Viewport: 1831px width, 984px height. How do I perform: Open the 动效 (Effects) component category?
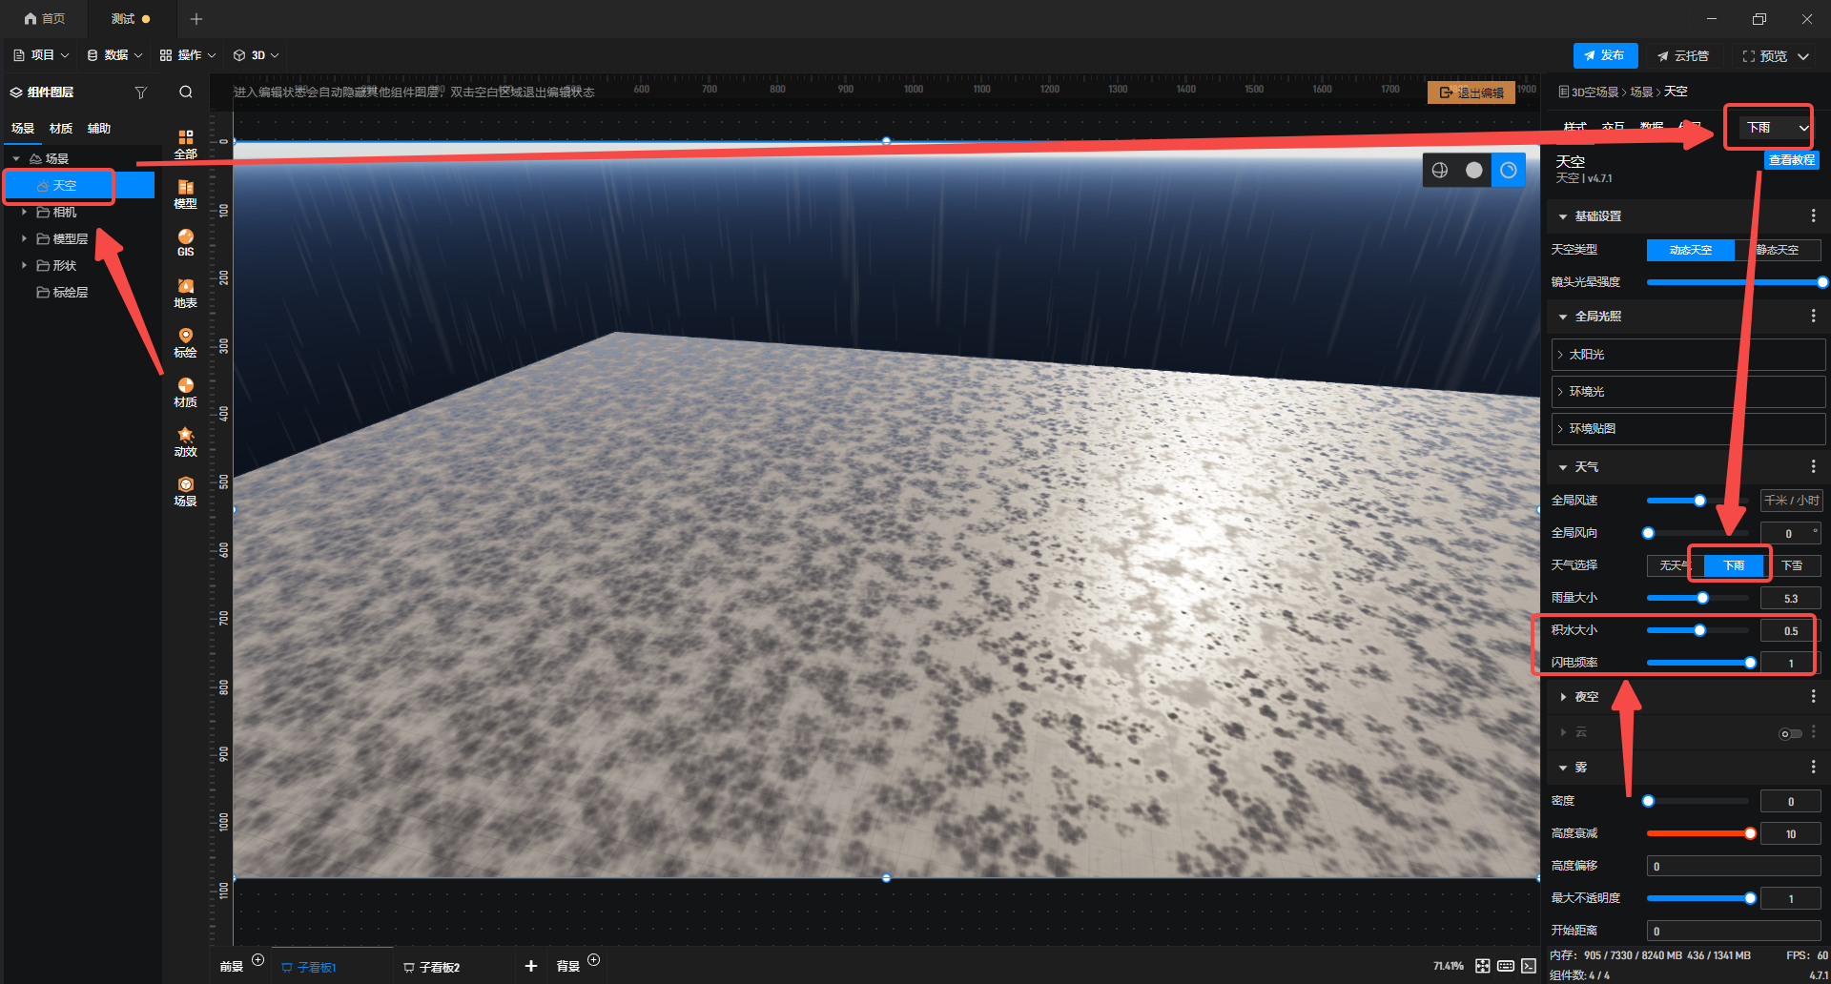(x=185, y=441)
